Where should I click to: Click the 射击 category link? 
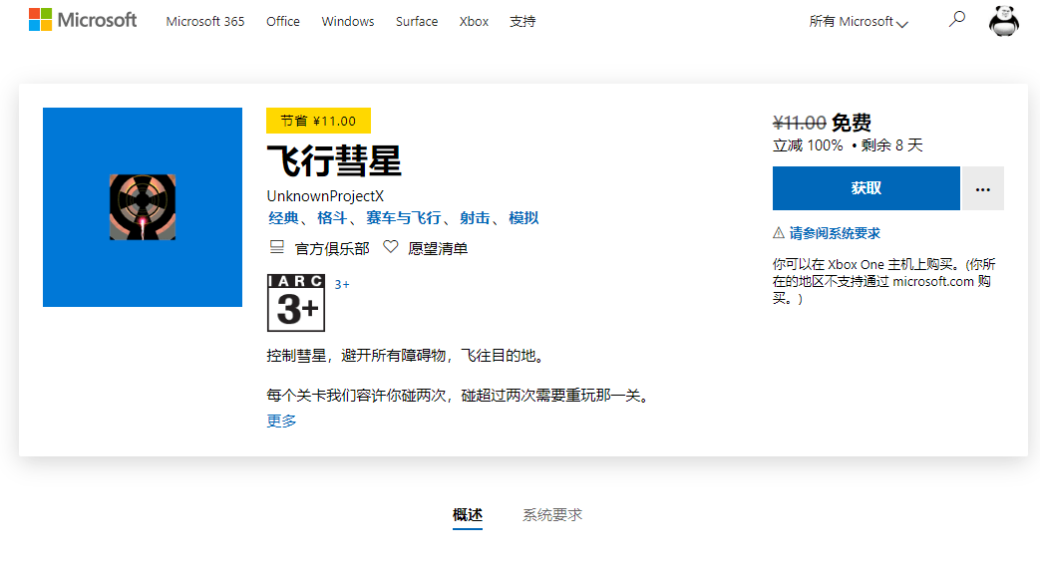(x=475, y=218)
